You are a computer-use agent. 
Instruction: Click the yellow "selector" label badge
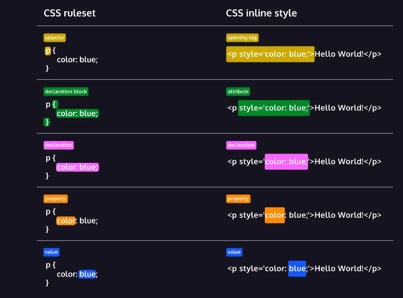point(54,37)
